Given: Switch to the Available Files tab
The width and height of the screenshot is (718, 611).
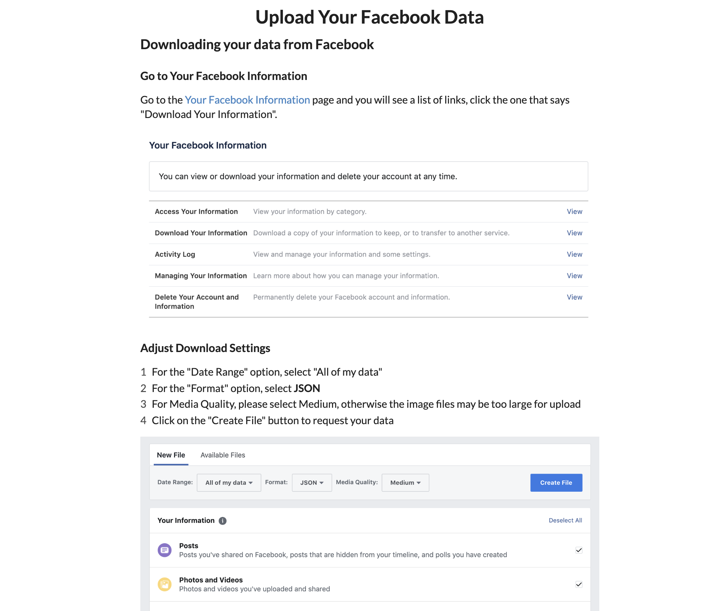Looking at the screenshot, I should [x=222, y=455].
